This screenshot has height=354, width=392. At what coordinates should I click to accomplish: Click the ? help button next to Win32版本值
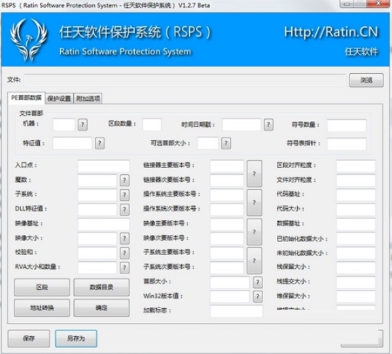point(258,297)
